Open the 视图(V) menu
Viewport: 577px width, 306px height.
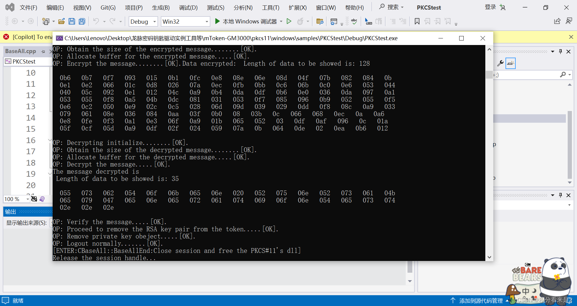pos(82,7)
